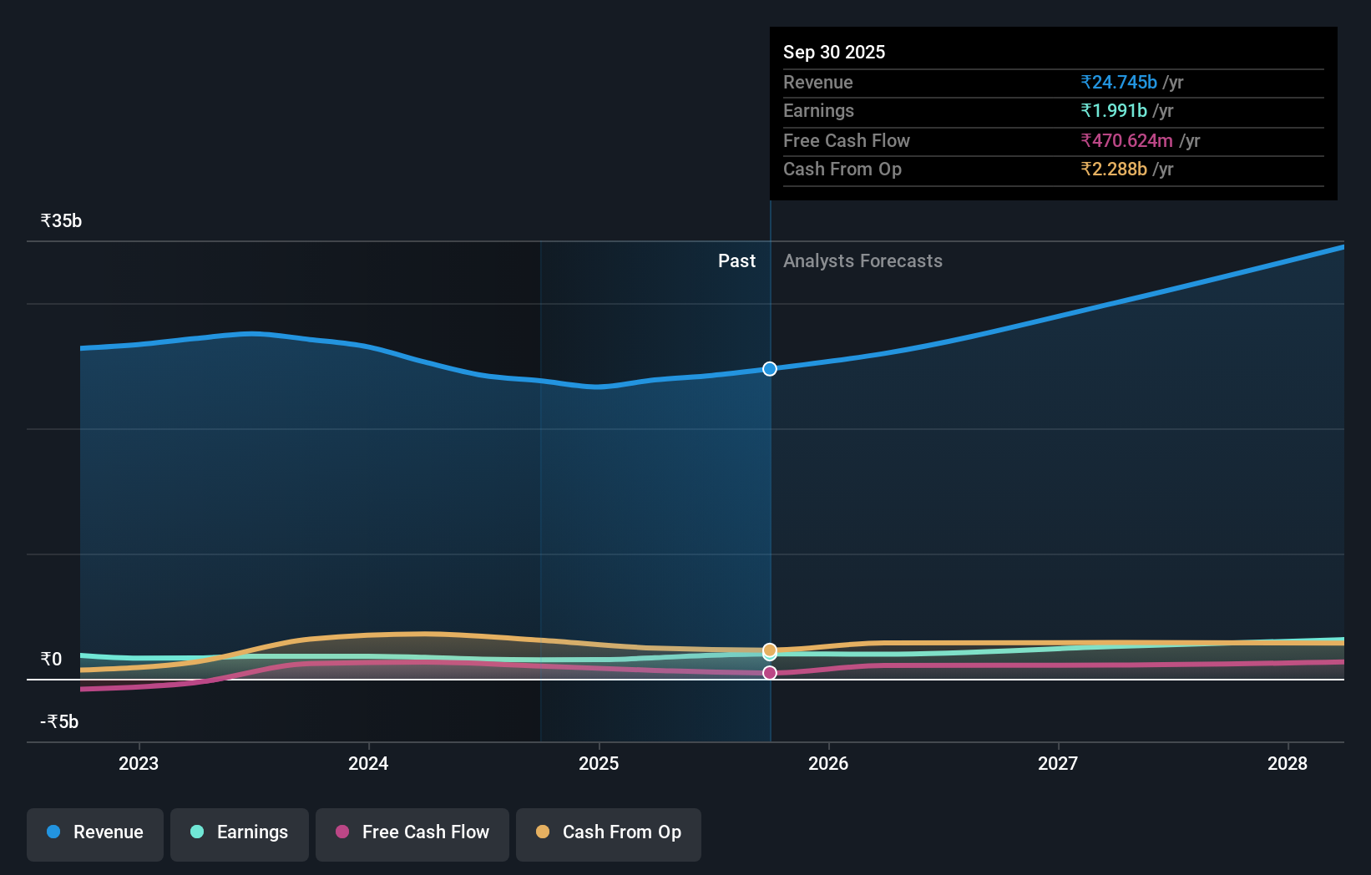Expand the Past period section
Image resolution: width=1371 pixels, height=875 pixels.
pyautogui.click(x=736, y=260)
